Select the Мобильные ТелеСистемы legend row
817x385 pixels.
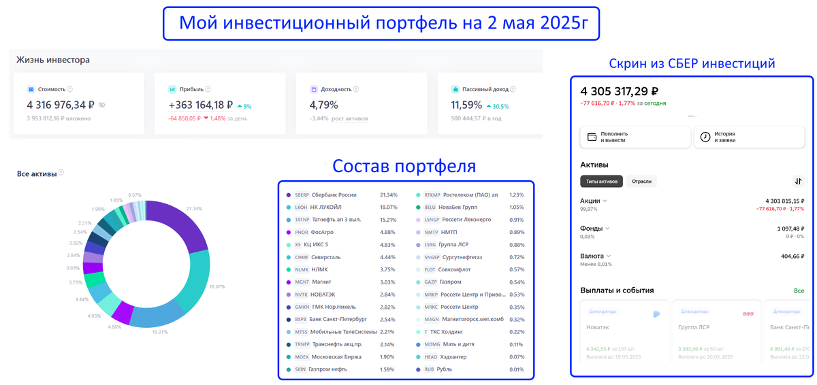coord(341,332)
